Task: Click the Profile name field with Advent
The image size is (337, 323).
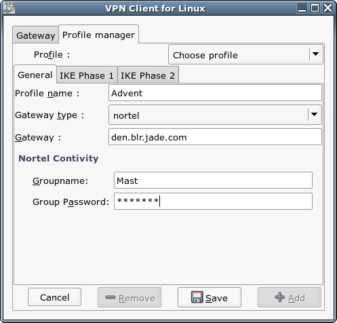Action: point(215,93)
